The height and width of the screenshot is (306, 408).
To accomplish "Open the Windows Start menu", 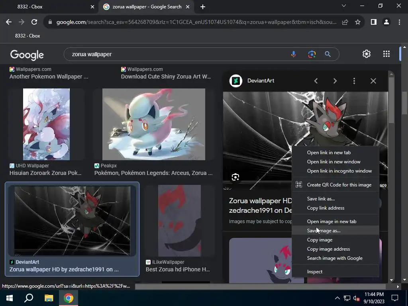I will [10, 298].
